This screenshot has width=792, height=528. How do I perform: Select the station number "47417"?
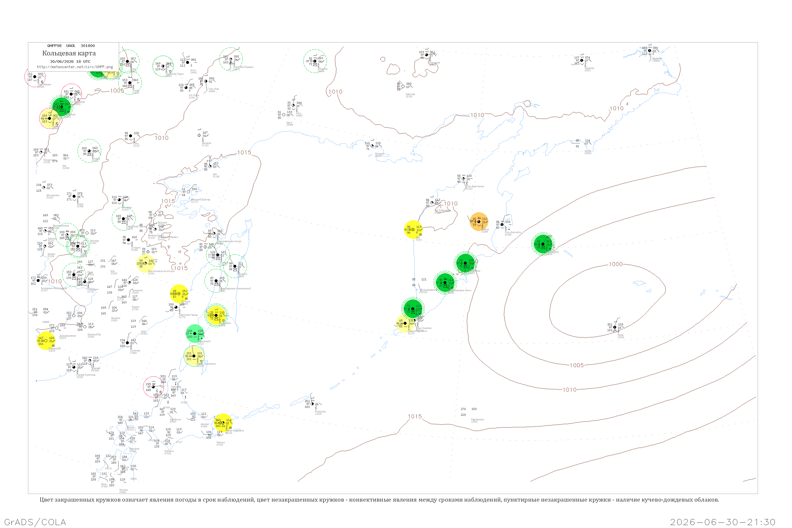coord(179,442)
